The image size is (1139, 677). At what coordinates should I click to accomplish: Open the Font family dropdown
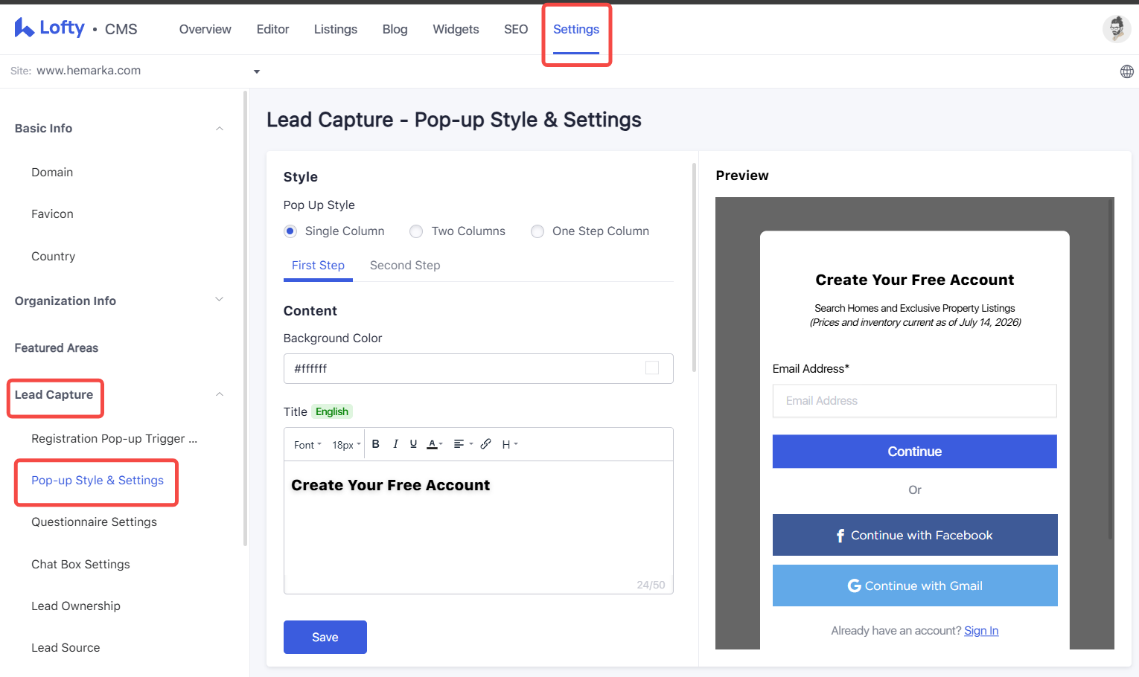point(307,445)
